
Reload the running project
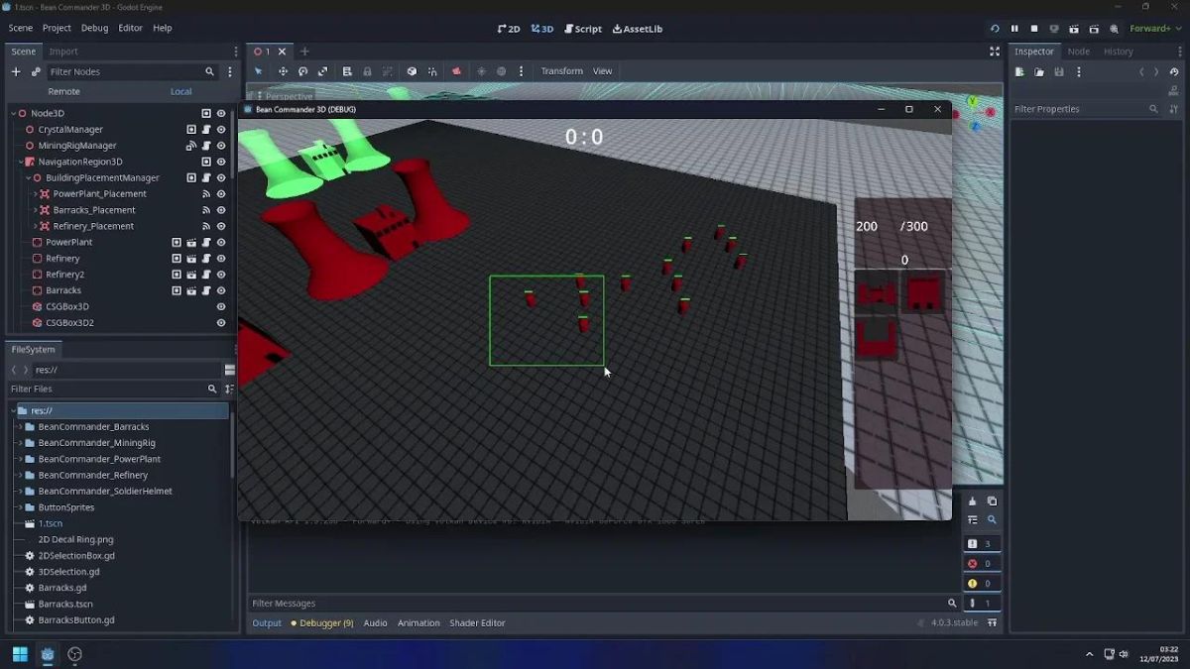pos(995,29)
